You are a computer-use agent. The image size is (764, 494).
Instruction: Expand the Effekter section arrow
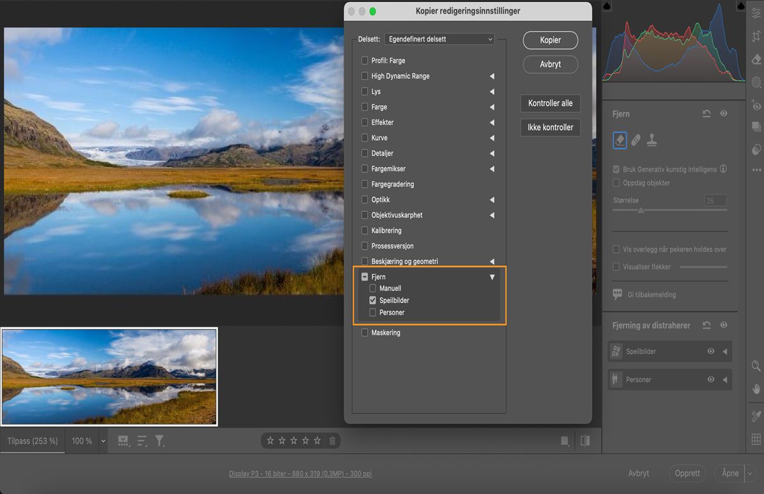click(492, 122)
